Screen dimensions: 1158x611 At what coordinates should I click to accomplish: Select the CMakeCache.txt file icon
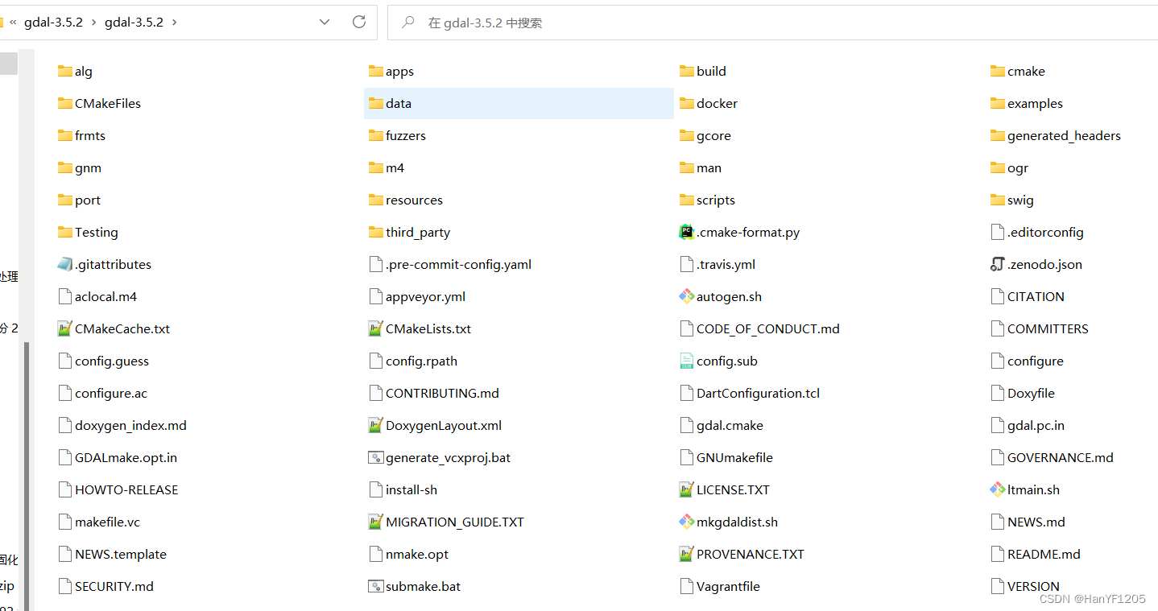[x=65, y=328]
